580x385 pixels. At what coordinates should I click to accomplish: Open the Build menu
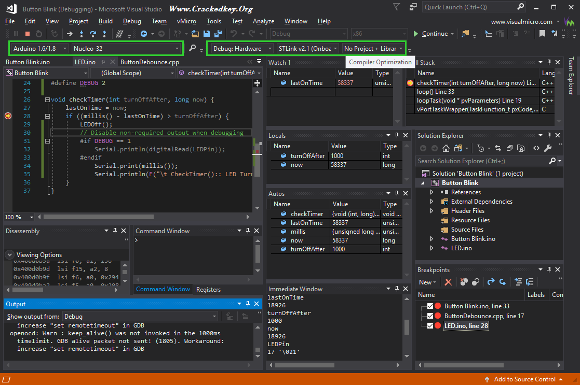(x=105, y=21)
